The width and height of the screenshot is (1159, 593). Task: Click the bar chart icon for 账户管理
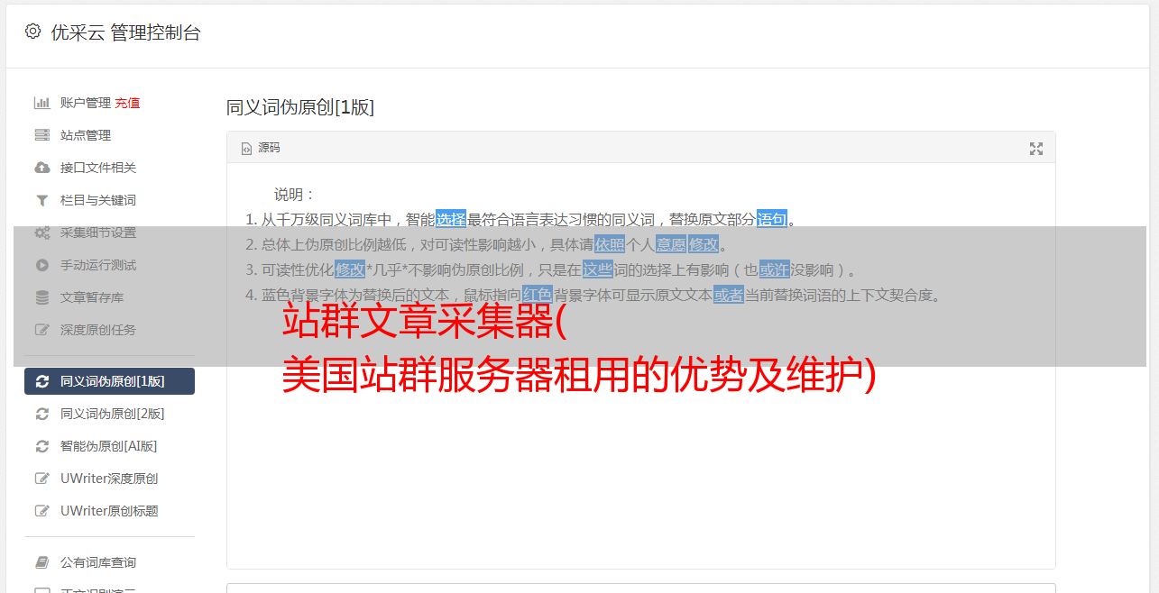pos(41,103)
